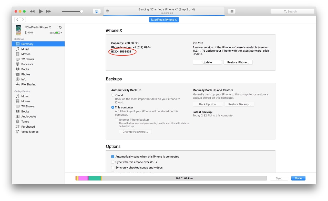Check Sync with this iPhone over Wi-Fi
The image size is (328, 201).
(113, 162)
